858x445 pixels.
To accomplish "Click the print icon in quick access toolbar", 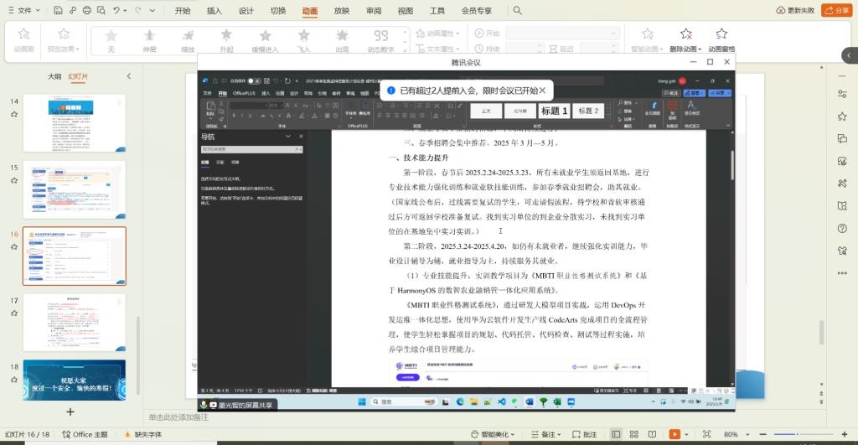I will [x=86, y=11].
